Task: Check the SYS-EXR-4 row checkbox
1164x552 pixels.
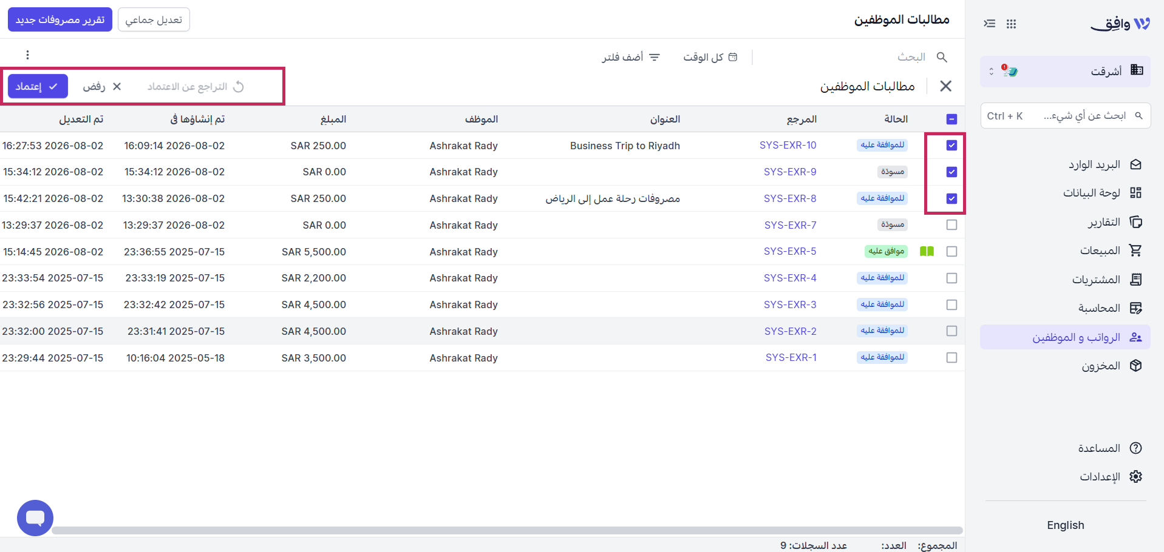Action: pos(951,278)
